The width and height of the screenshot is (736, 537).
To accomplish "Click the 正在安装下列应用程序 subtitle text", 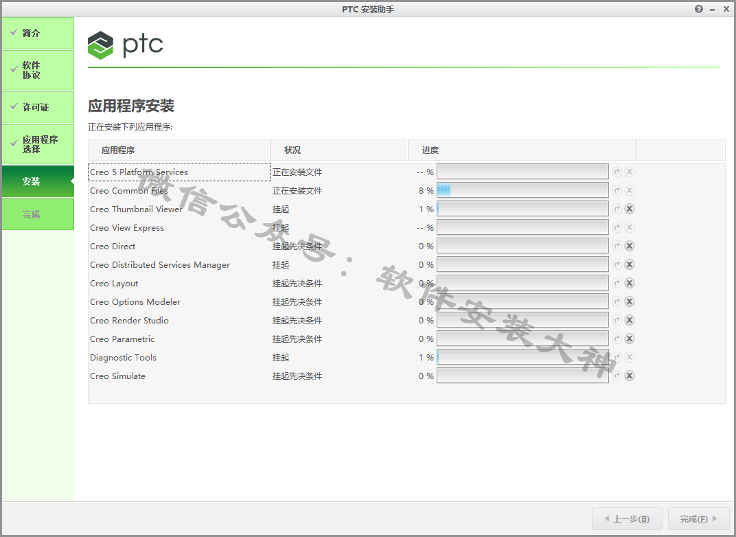I will click(x=130, y=127).
